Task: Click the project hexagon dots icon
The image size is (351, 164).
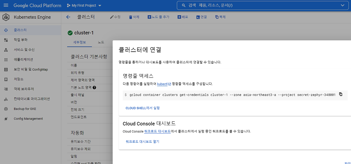Action: [69, 5]
